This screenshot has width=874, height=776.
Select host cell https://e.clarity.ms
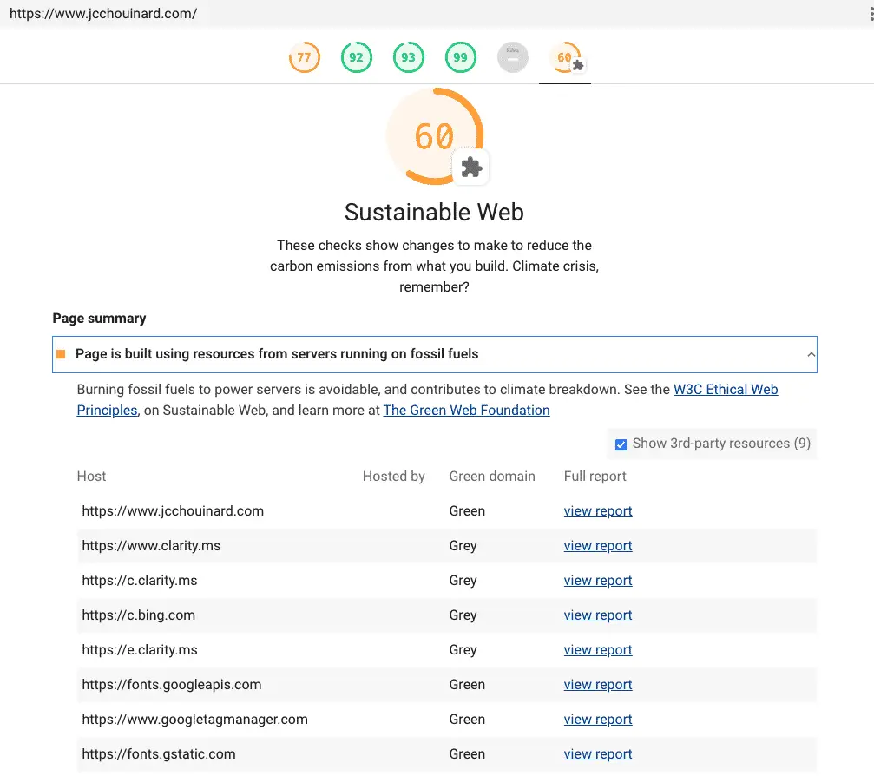pos(140,650)
